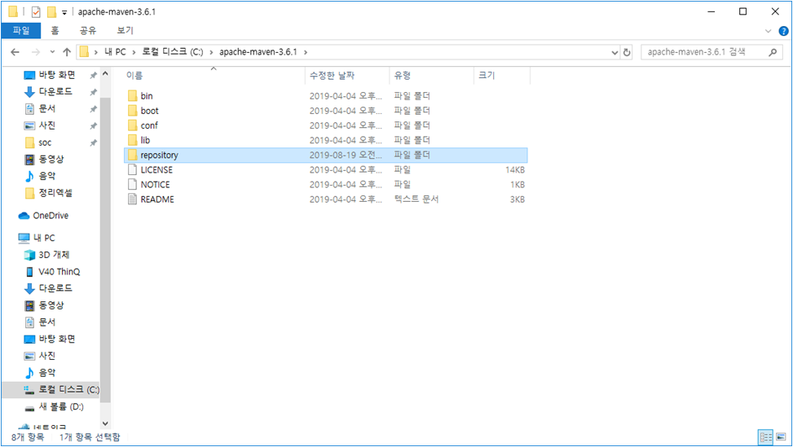The width and height of the screenshot is (793, 447).
Task: Select the NOTICE file icon
Action: 133,184
